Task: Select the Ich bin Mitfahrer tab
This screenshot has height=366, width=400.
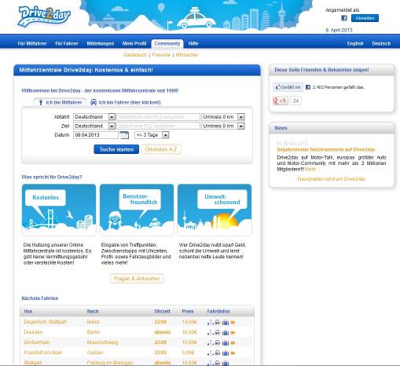Action: pos(60,102)
